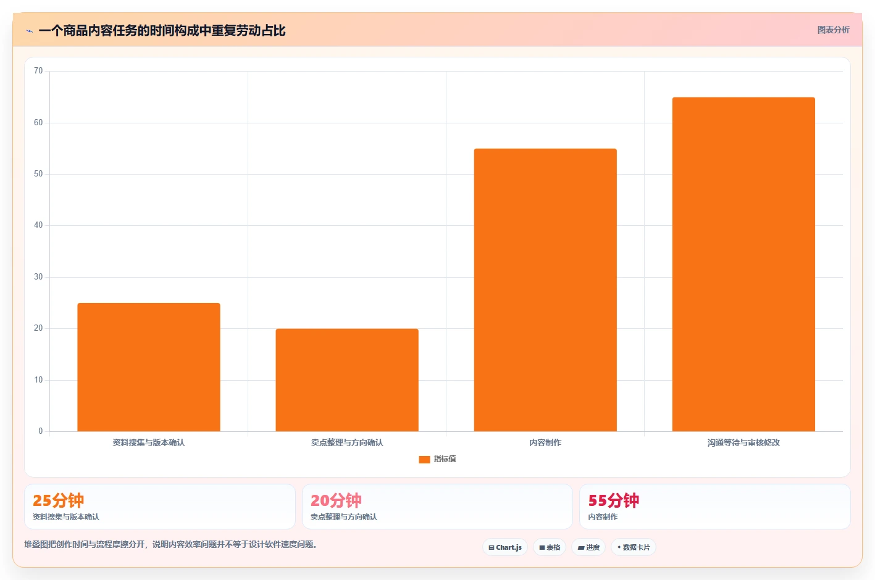Open the 20分钟 data card
This screenshot has height=580, width=875.
(437, 507)
